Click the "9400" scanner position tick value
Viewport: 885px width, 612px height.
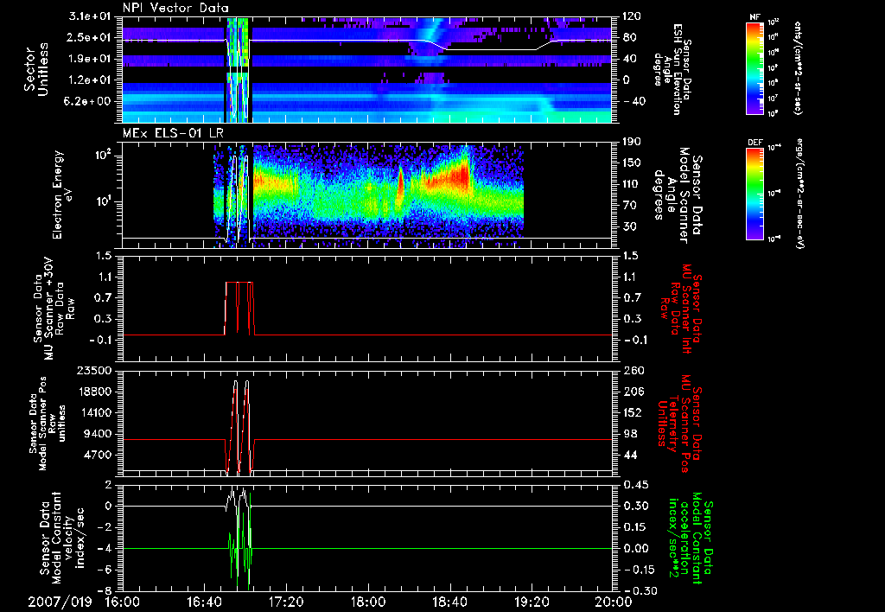point(99,434)
